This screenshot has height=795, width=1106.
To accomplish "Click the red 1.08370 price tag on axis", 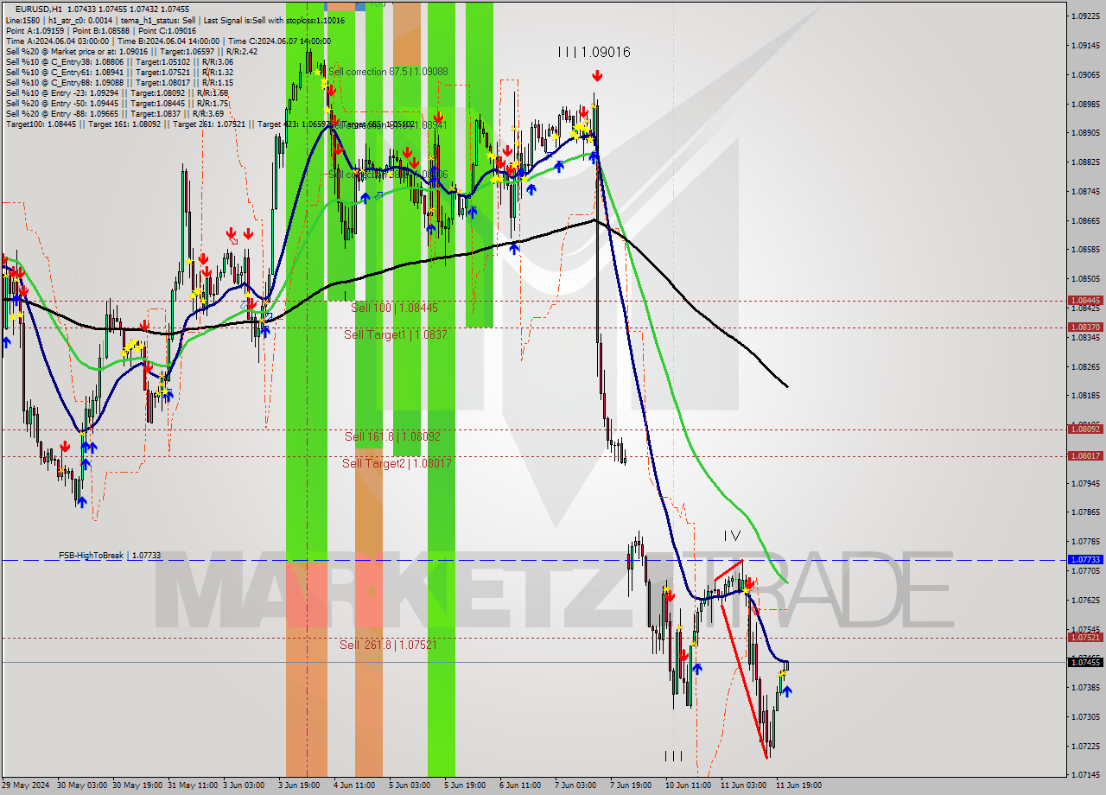I will (1085, 327).
